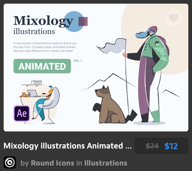This screenshot has width=192, height=171.
Task: Click the VOL.1 label
Action: (78, 61)
